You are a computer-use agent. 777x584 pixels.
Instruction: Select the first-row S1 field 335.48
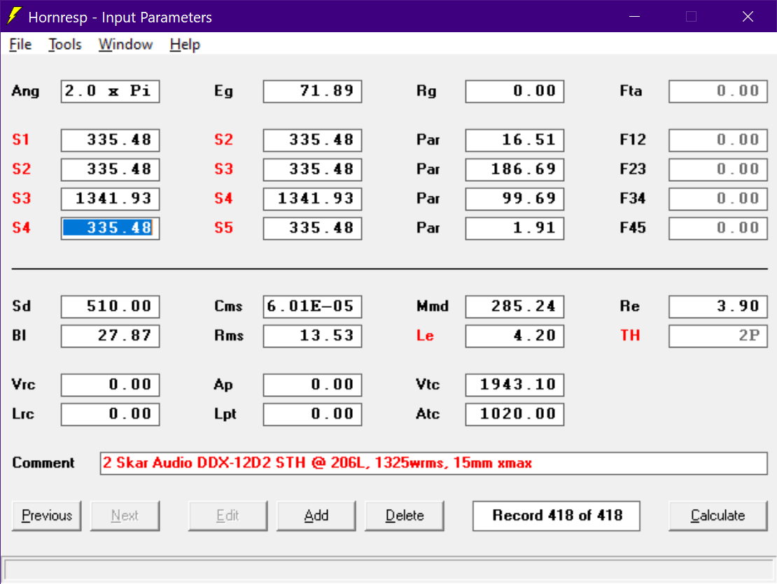coord(110,140)
